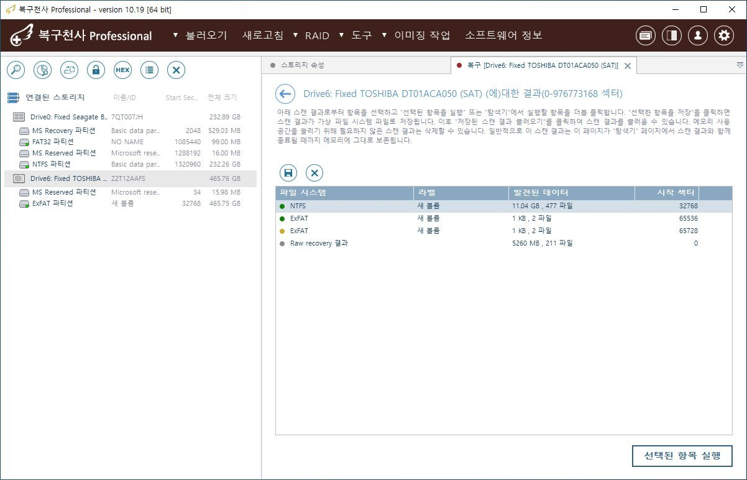Sort by 라벨 column header
Viewport: 747px width, 480px height.
coord(461,193)
